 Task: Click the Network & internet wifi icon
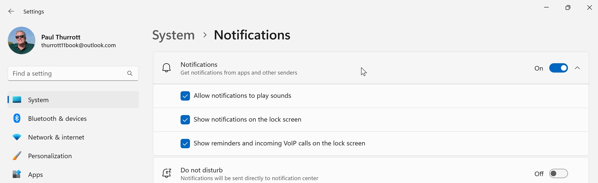pyautogui.click(x=17, y=137)
